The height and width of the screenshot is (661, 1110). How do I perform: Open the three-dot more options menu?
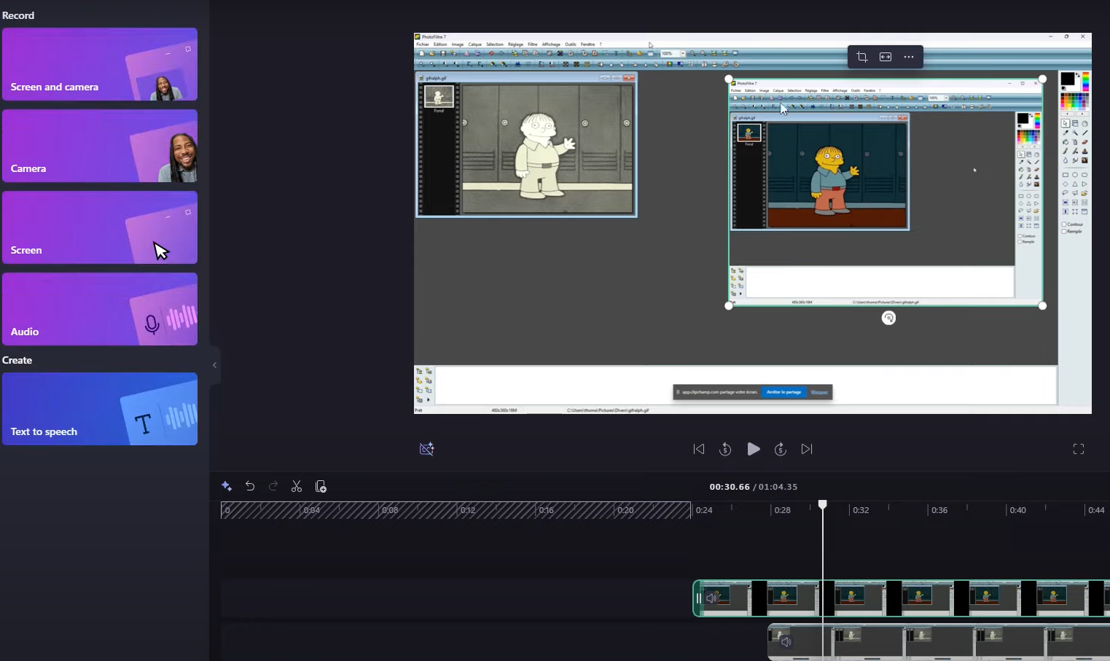click(909, 57)
